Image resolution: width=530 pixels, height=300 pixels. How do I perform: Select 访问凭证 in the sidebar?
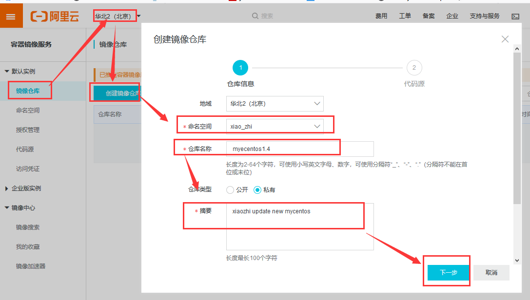[x=28, y=169]
